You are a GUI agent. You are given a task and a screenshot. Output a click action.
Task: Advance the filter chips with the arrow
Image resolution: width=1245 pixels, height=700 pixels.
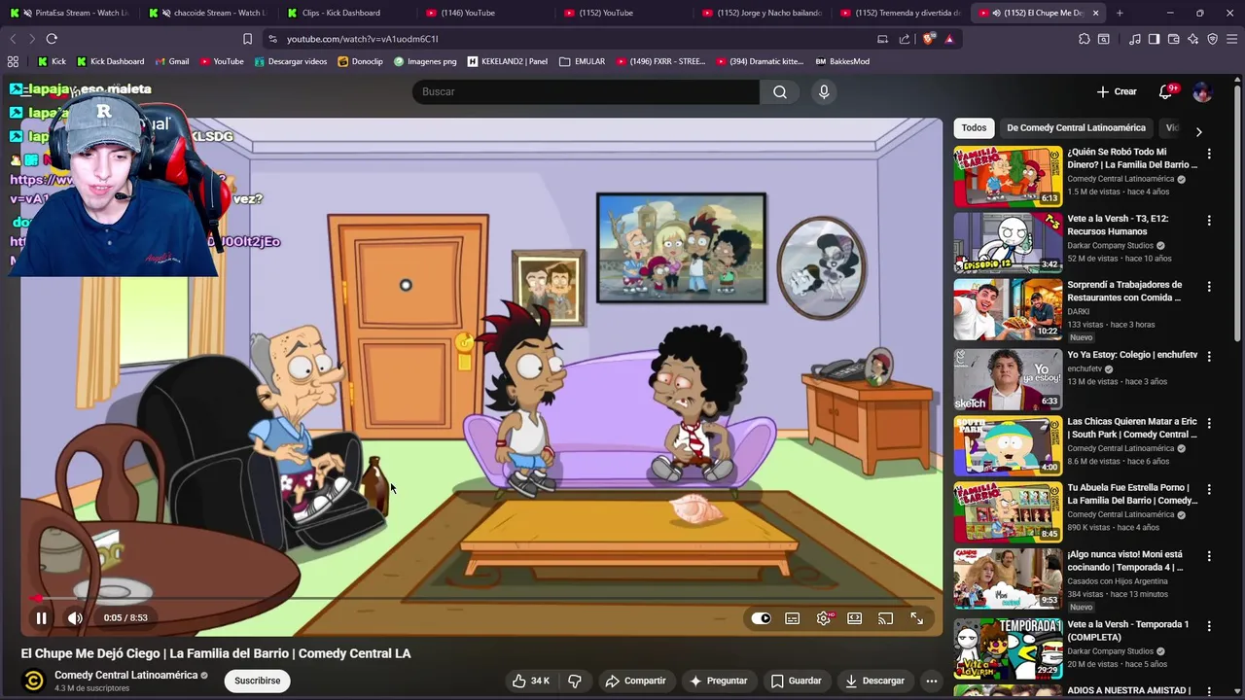tap(1198, 131)
